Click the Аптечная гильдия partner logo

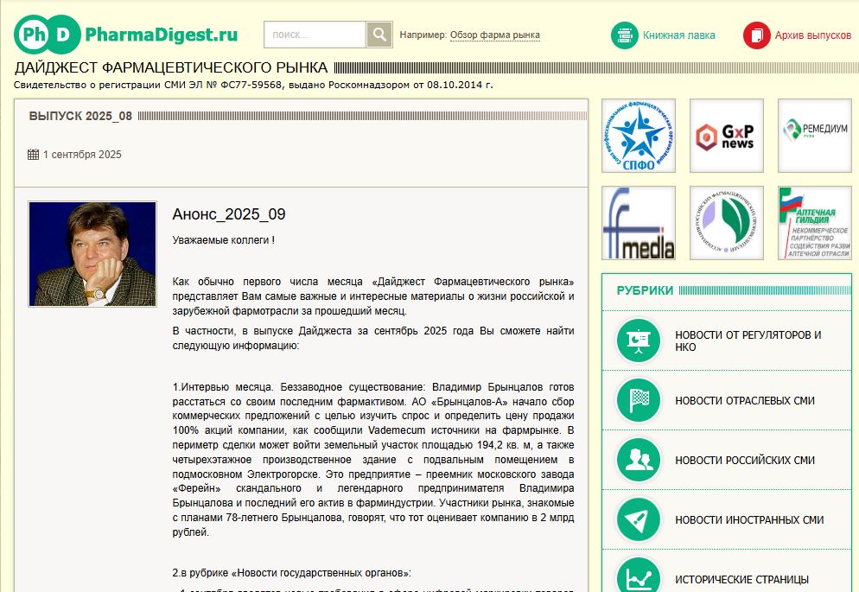click(x=814, y=223)
